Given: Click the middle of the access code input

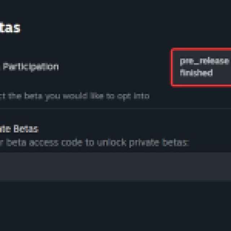Looking at the screenshot, I should coord(115,166).
